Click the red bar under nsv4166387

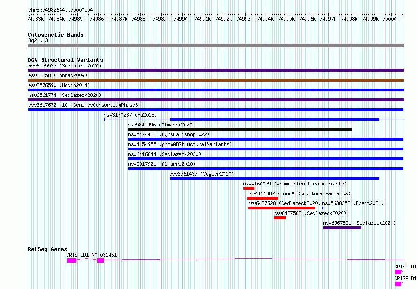point(262,198)
